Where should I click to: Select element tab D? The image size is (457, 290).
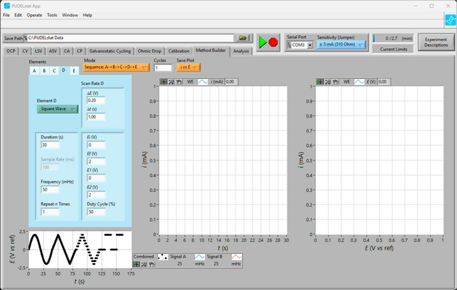64,70
